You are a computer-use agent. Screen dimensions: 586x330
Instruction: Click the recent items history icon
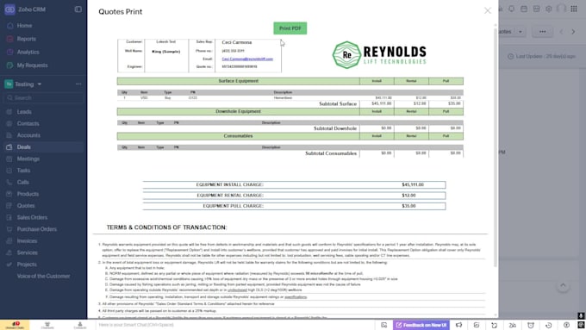point(549,325)
